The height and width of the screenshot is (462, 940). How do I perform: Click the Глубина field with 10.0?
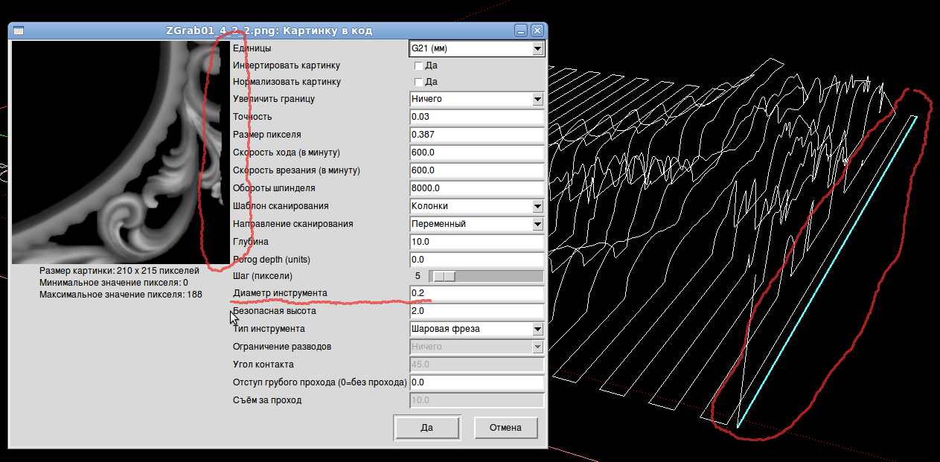[476, 242]
